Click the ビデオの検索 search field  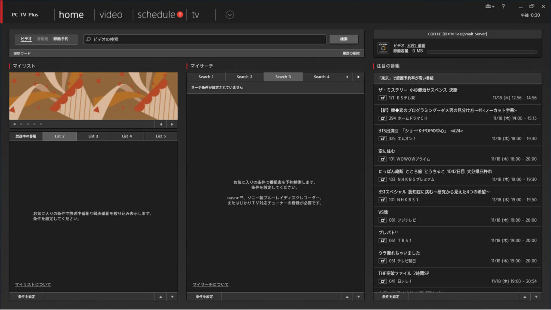click(x=205, y=39)
